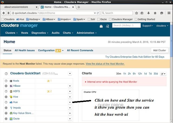Open the Audits page
The height and width of the screenshot is (123, 173).
pyautogui.click(x=56, y=33)
